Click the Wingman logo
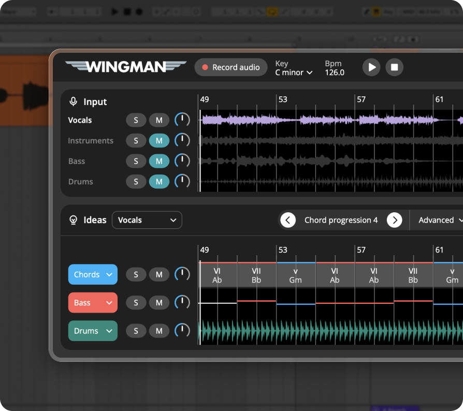 tap(126, 67)
